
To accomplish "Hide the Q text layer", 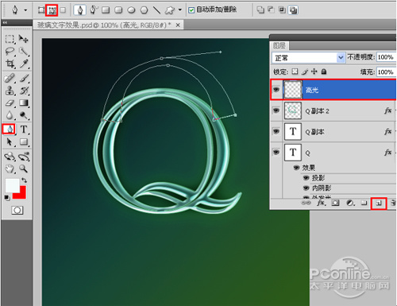I will click(276, 153).
